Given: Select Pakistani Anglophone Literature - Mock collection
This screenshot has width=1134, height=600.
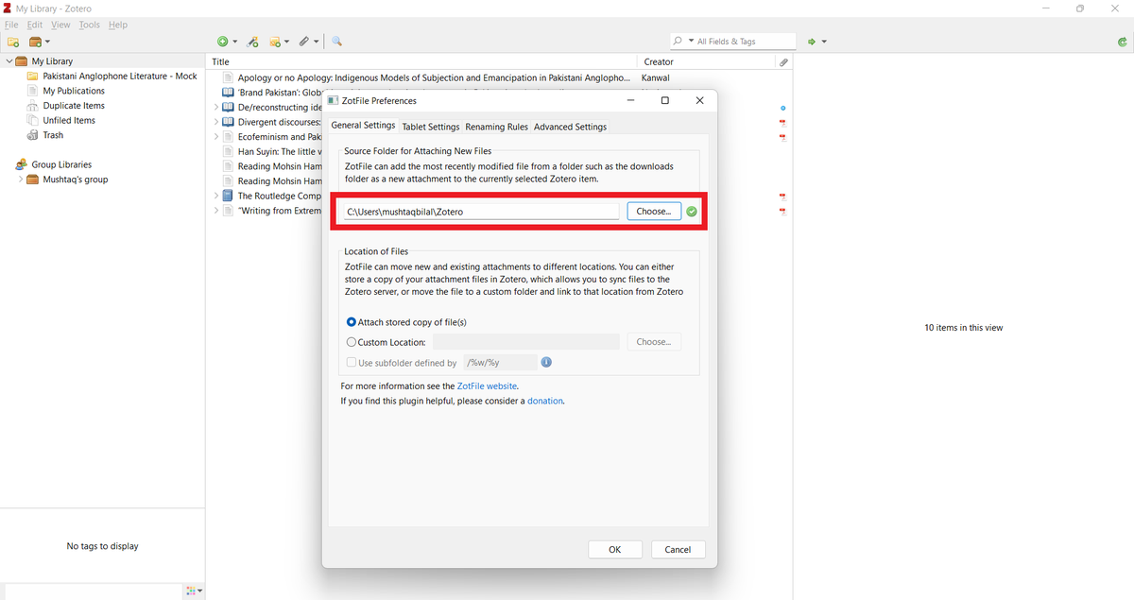Looking at the screenshot, I should [120, 77].
